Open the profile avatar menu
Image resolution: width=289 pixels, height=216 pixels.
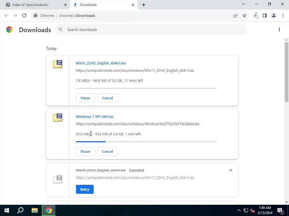[x=274, y=16]
